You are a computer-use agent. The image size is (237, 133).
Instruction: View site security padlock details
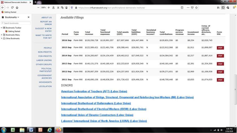(76, 8)
